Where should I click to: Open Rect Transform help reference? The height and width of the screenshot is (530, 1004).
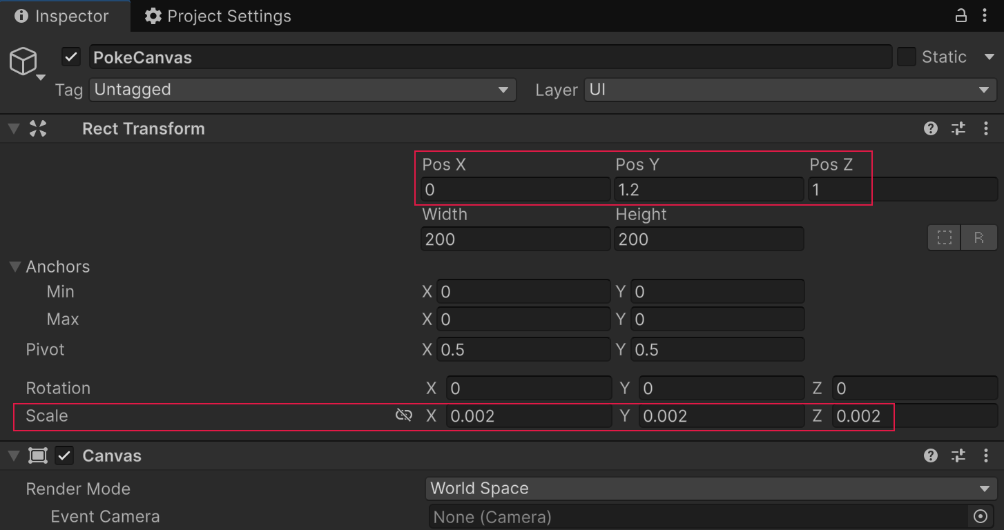click(931, 128)
